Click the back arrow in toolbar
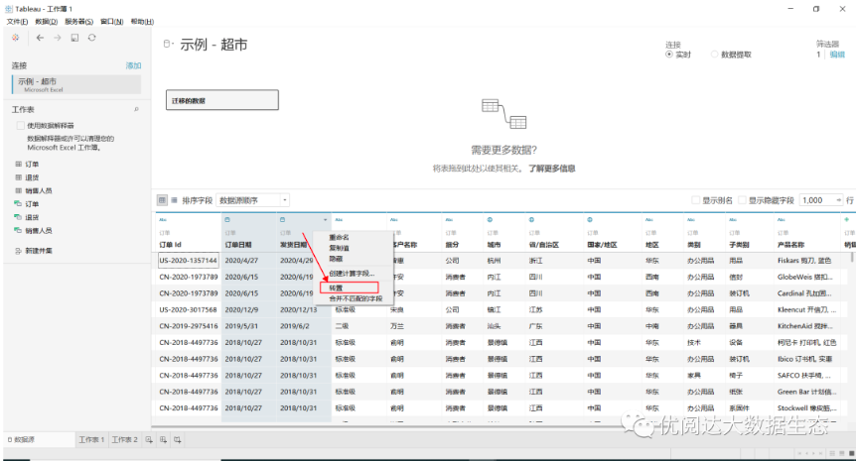The image size is (856, 461). 41,37
